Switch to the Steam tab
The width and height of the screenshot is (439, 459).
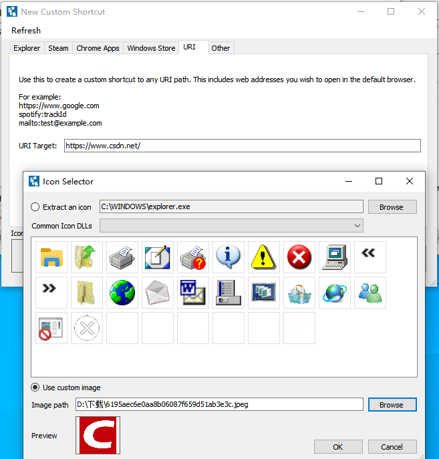[58, 48]
